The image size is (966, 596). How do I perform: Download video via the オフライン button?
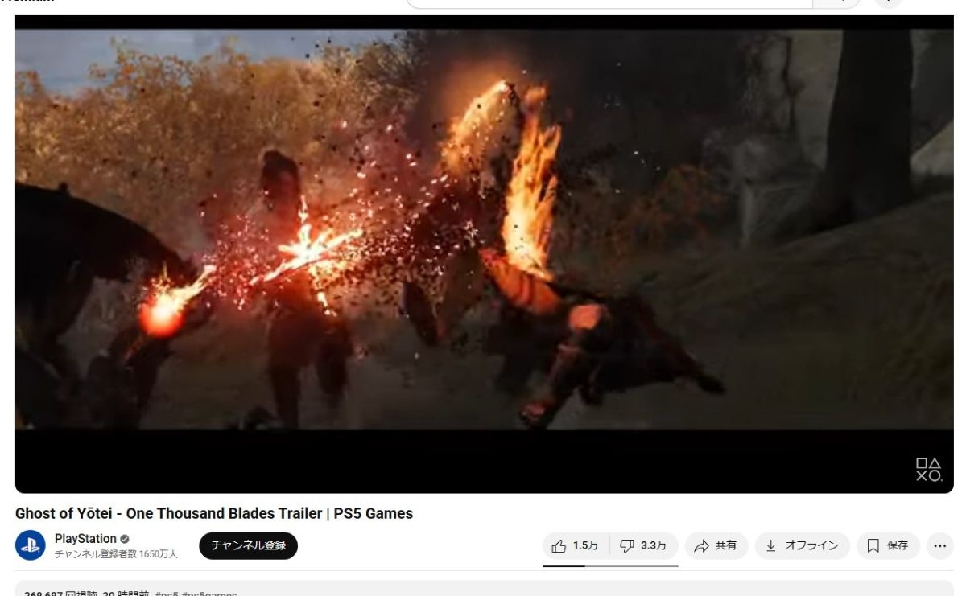click(802, 545)
